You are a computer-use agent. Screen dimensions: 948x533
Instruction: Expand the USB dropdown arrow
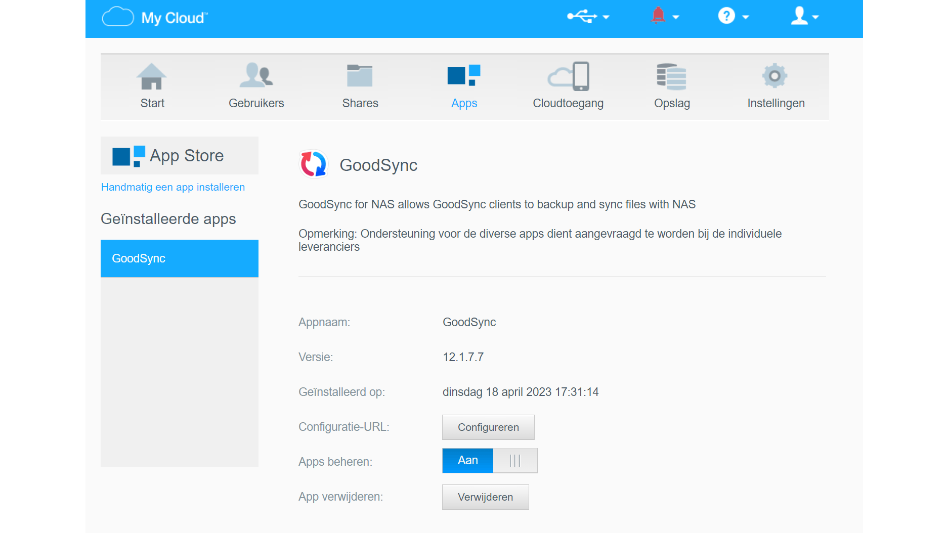[606, 17]
